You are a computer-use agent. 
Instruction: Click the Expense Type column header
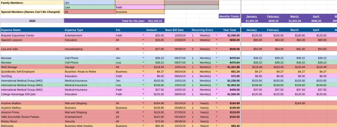coord(90,30)
